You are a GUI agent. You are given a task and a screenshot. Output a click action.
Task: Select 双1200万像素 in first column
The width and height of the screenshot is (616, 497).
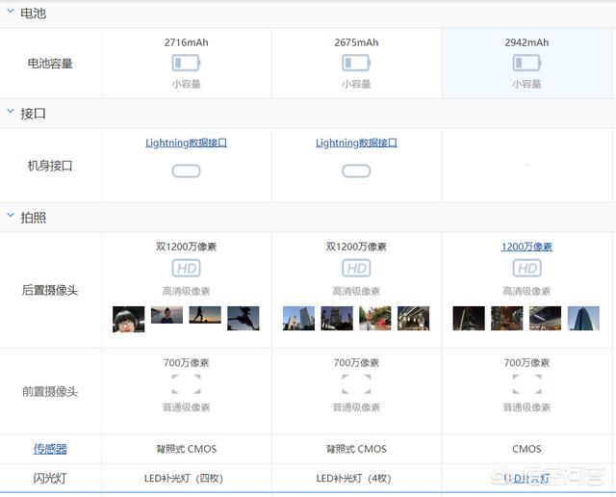186,247
